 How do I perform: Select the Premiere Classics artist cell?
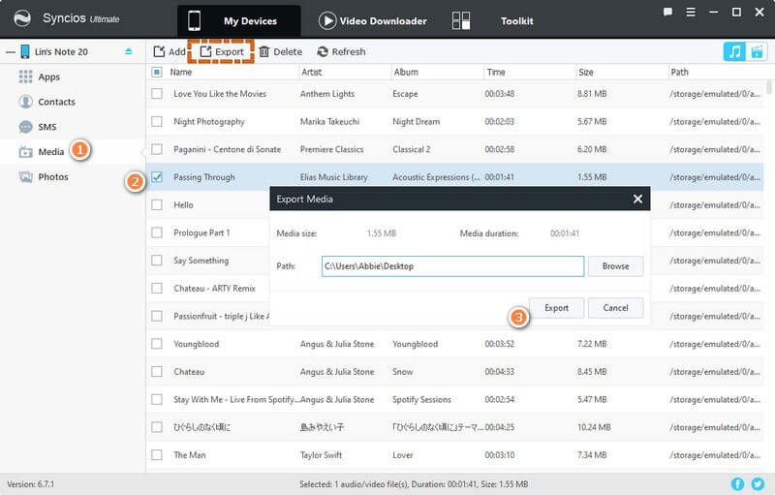click(x=331, y=149)
